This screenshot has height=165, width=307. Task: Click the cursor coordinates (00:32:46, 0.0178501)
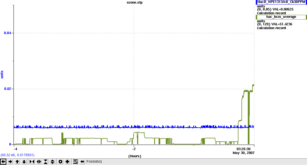coord(17,155)
